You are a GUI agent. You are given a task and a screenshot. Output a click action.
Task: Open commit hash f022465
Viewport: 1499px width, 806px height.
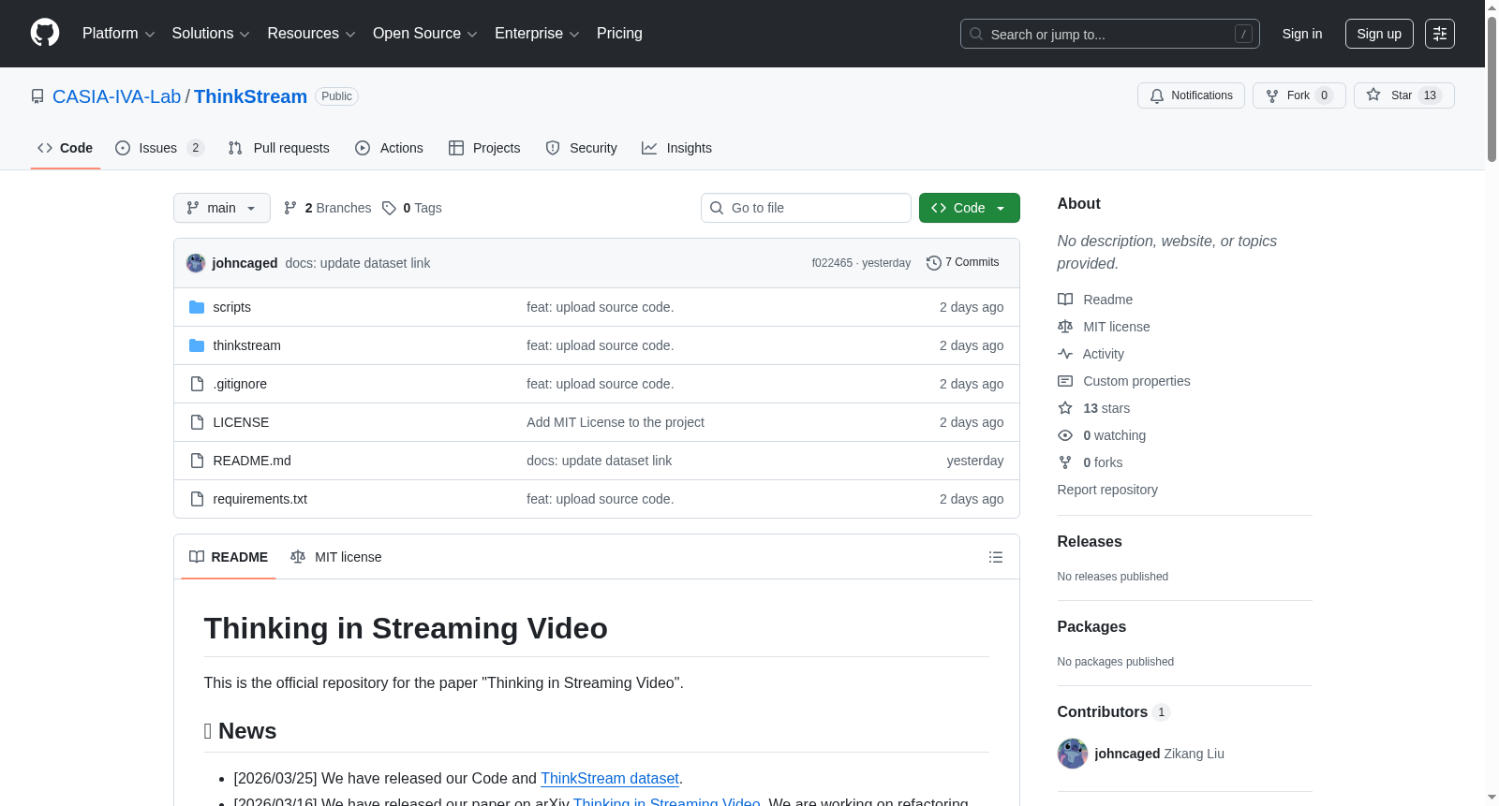point(832,263)
